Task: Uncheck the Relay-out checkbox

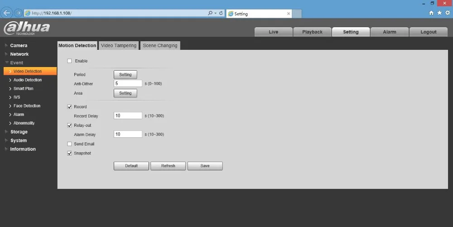Action: [69, 126]
